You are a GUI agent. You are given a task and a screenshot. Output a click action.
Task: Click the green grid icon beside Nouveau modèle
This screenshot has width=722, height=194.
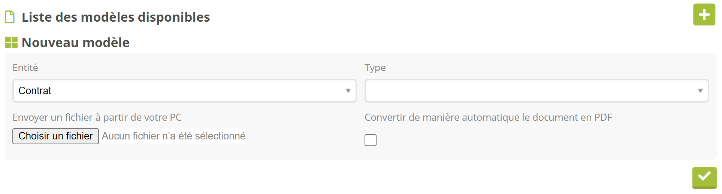point(11,43)
